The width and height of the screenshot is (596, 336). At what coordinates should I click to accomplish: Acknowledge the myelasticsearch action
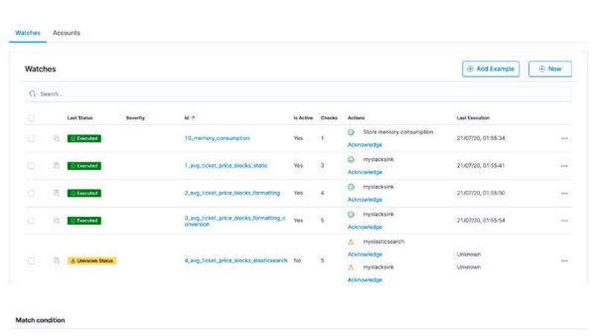pos(365,254)
